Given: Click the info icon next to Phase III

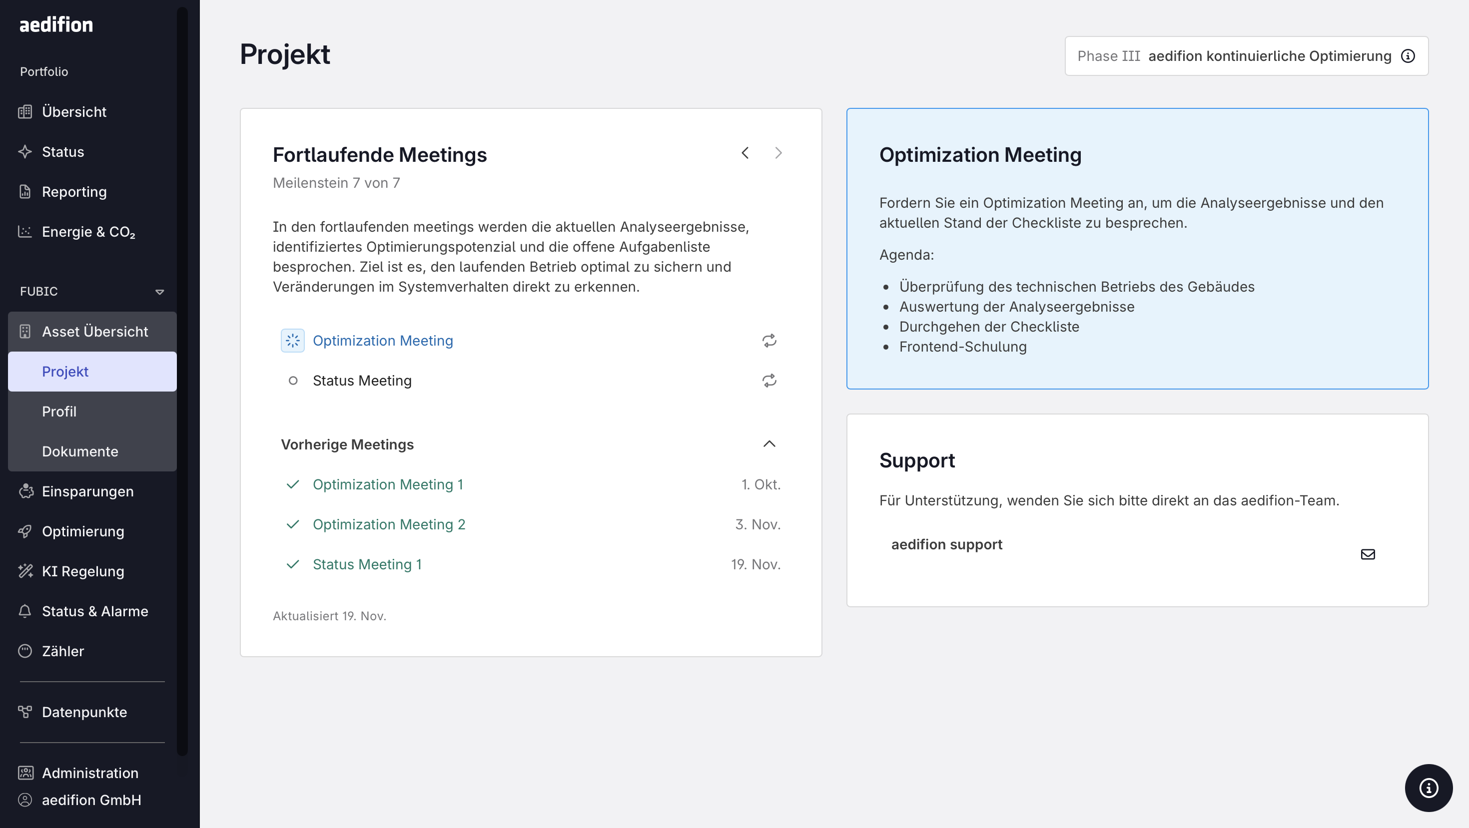Looking at the screenshot, I should click(x=1408, y=56).
